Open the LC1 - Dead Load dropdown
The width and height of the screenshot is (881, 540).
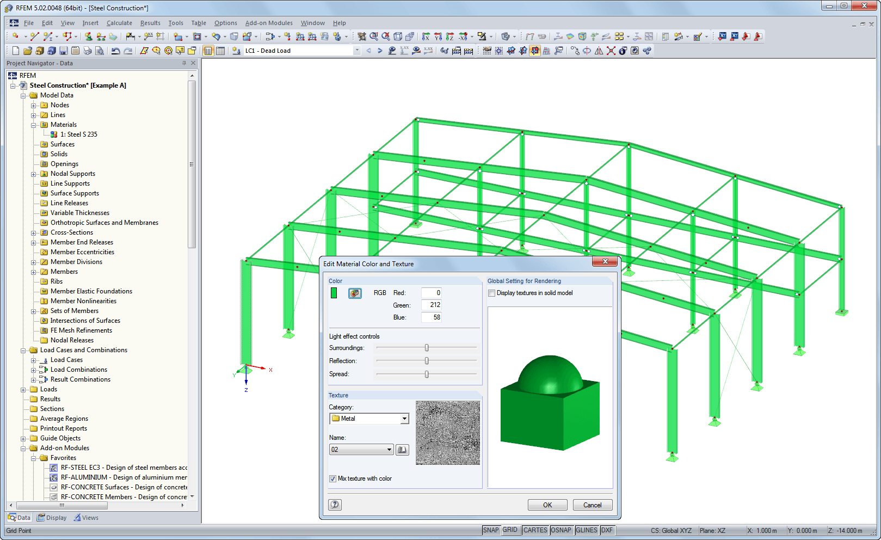[x=357, y=51]
